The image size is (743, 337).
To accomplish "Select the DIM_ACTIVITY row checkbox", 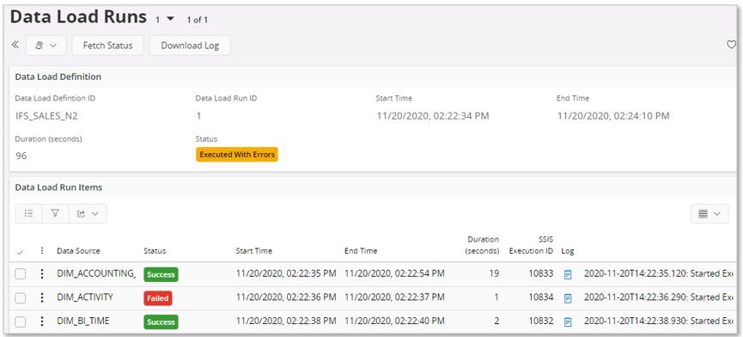I will tap(21, 297).
